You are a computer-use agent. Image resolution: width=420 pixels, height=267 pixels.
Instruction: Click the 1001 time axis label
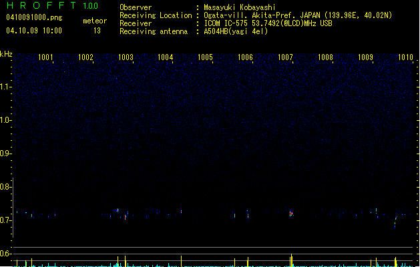click(45, 57)
